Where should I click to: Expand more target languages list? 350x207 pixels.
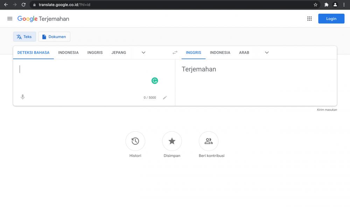point(267,53)
